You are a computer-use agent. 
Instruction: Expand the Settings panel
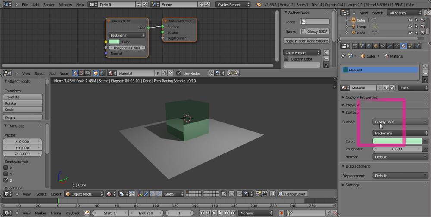pyautogui.click(x=352, y=185)
